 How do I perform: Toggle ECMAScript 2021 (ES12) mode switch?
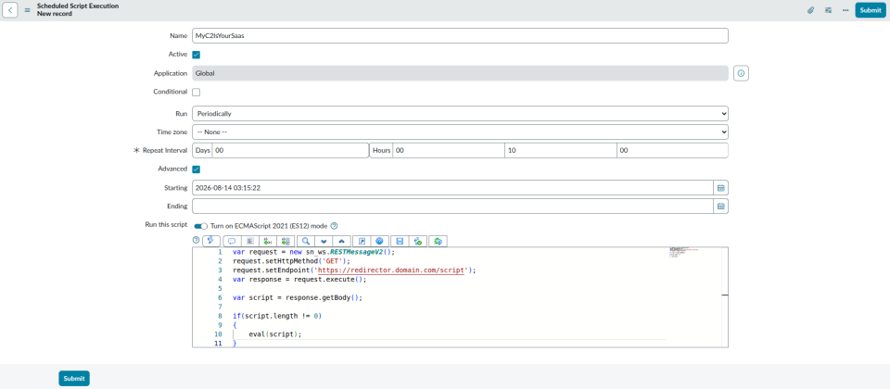pos(201,225)
